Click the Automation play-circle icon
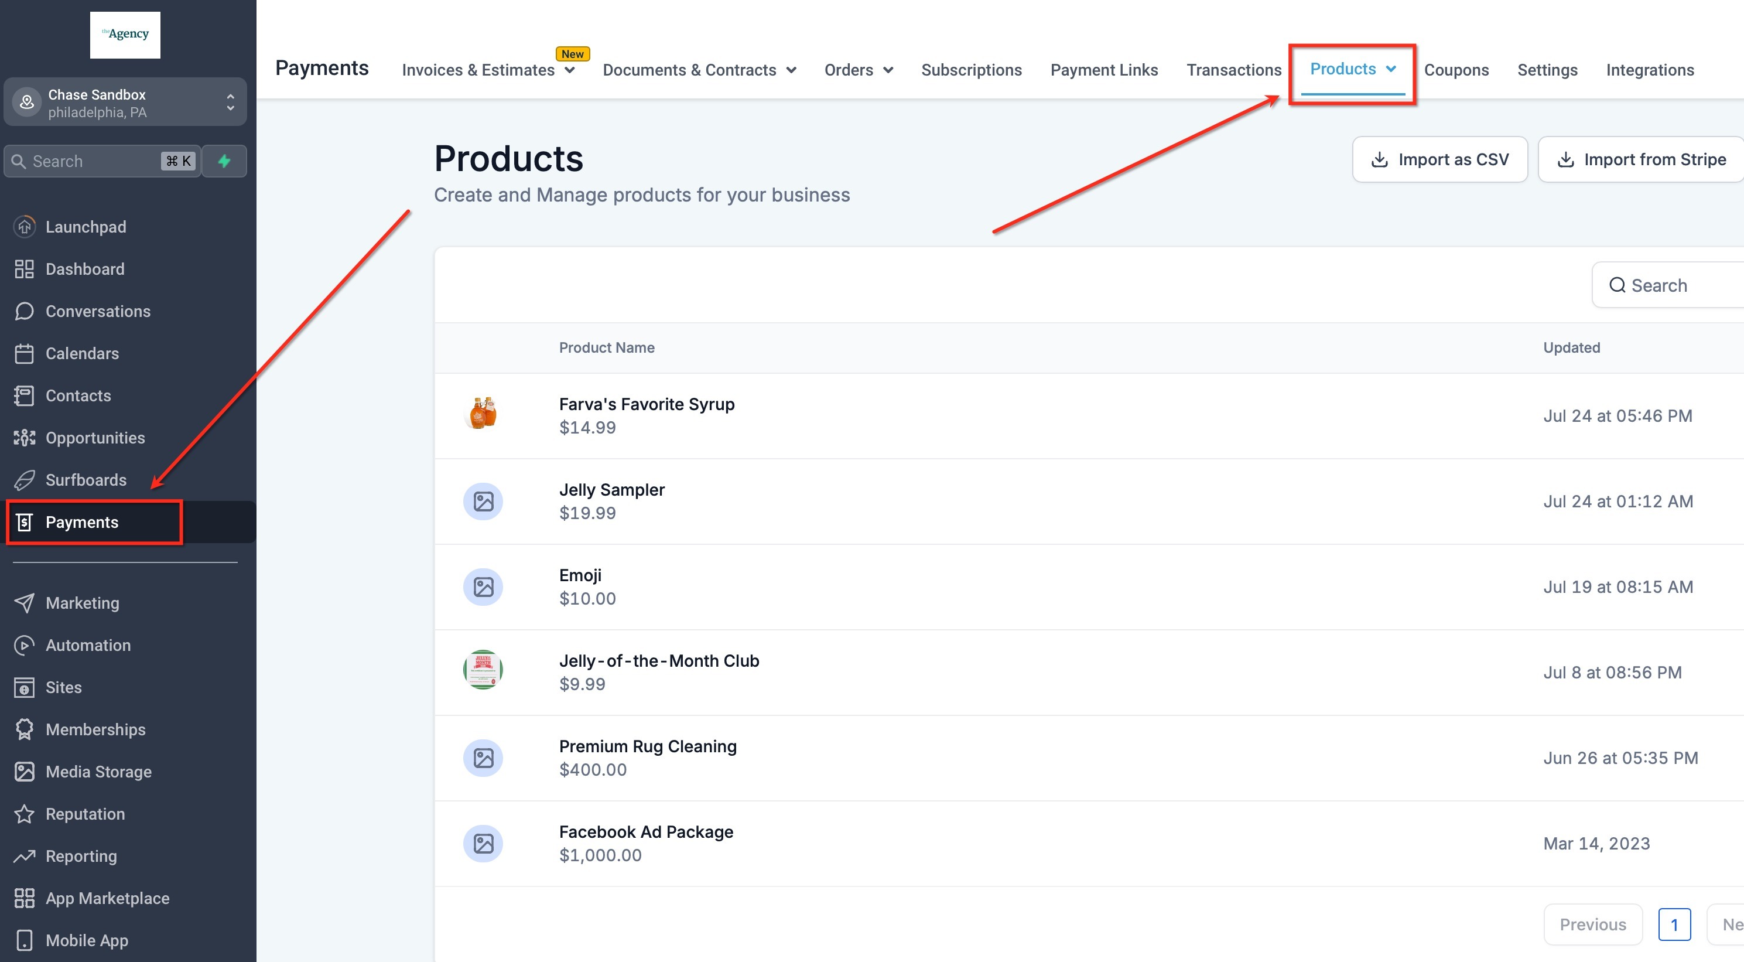 click(25, 645)
